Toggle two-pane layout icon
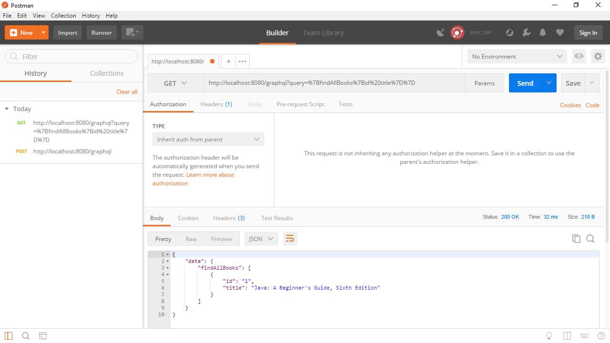Image resolution: width=610 pixels, height=343 pixels. [x=567, y=336]
